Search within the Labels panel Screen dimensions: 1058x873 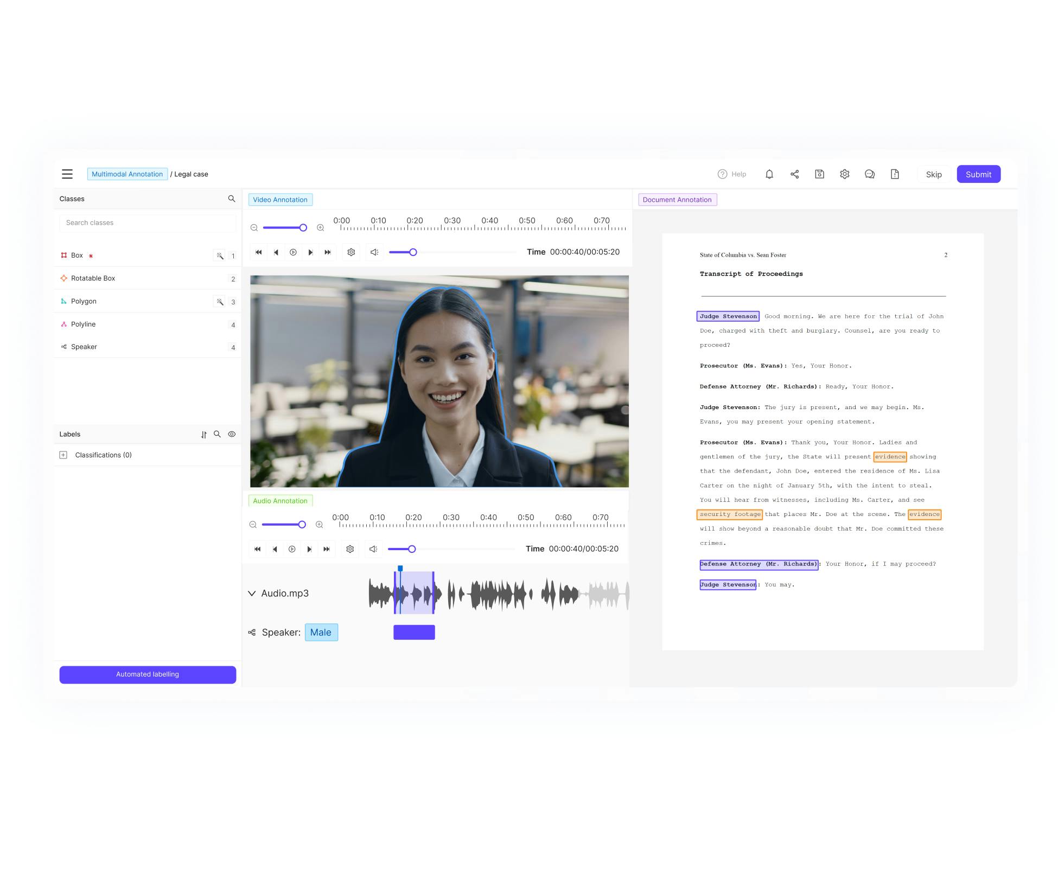(x=217, y=434)
